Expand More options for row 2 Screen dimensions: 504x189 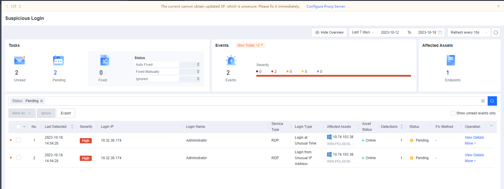pyautogui.click(x=470, y=161)
